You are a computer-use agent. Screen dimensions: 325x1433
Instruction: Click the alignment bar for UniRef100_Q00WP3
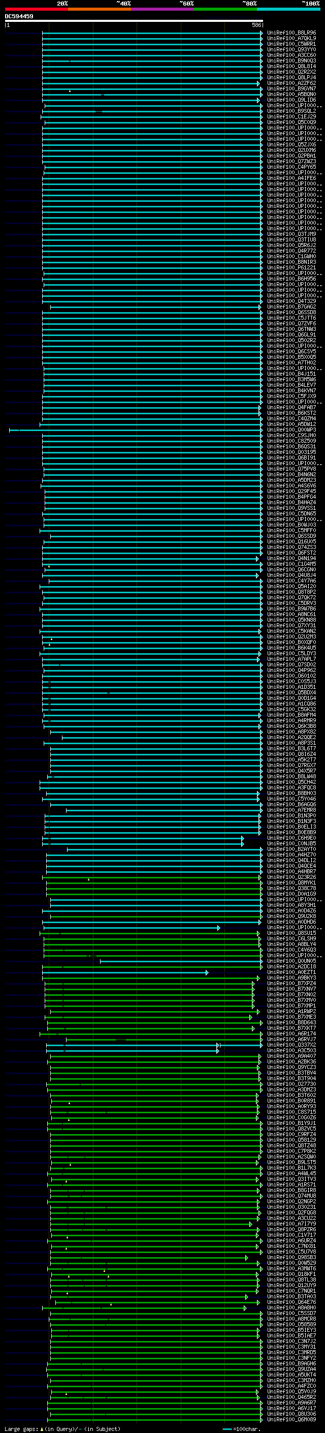pos(136,430)
